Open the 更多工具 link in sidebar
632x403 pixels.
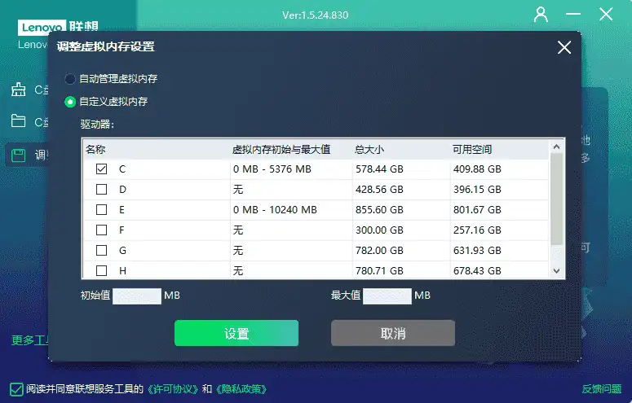30,340
